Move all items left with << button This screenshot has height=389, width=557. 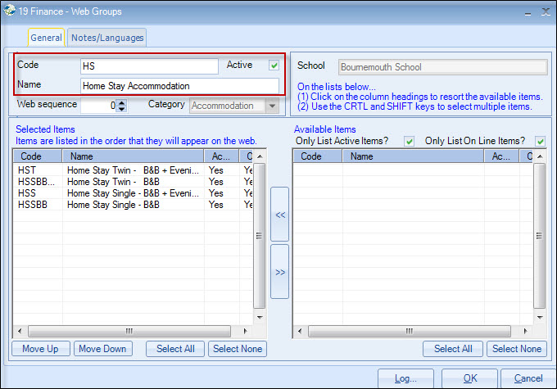pos(279,214)
